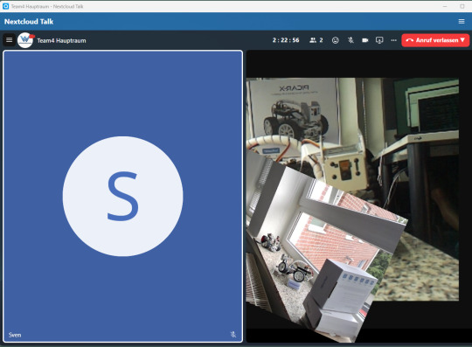
Task: Click the call timer 2:22:56
Action: click(286, 40)
